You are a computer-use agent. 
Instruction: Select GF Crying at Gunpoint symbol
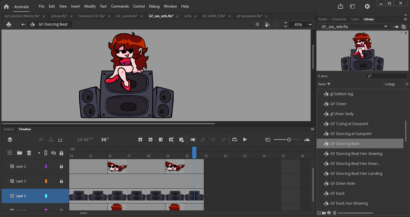(x=349, y=124)
